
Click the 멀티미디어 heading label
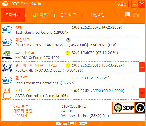[x=36, y=65]
